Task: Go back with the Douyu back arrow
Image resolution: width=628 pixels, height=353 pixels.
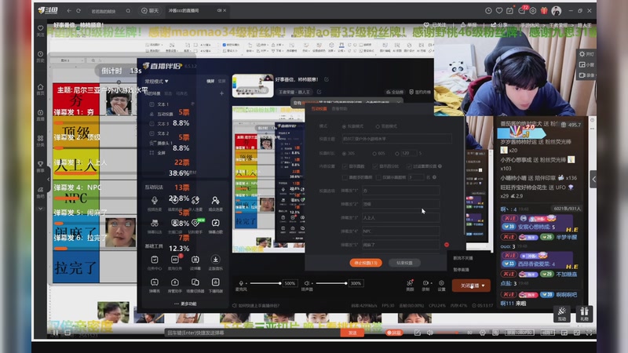Action: coord(69,11)
